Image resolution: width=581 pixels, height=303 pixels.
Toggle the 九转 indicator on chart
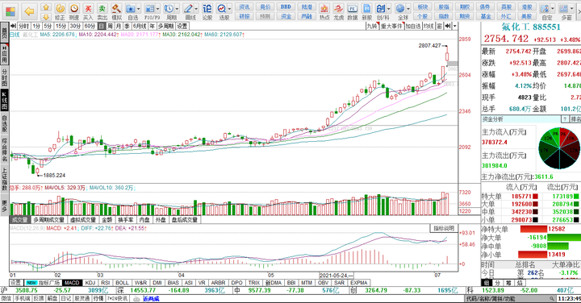point(372,27)
